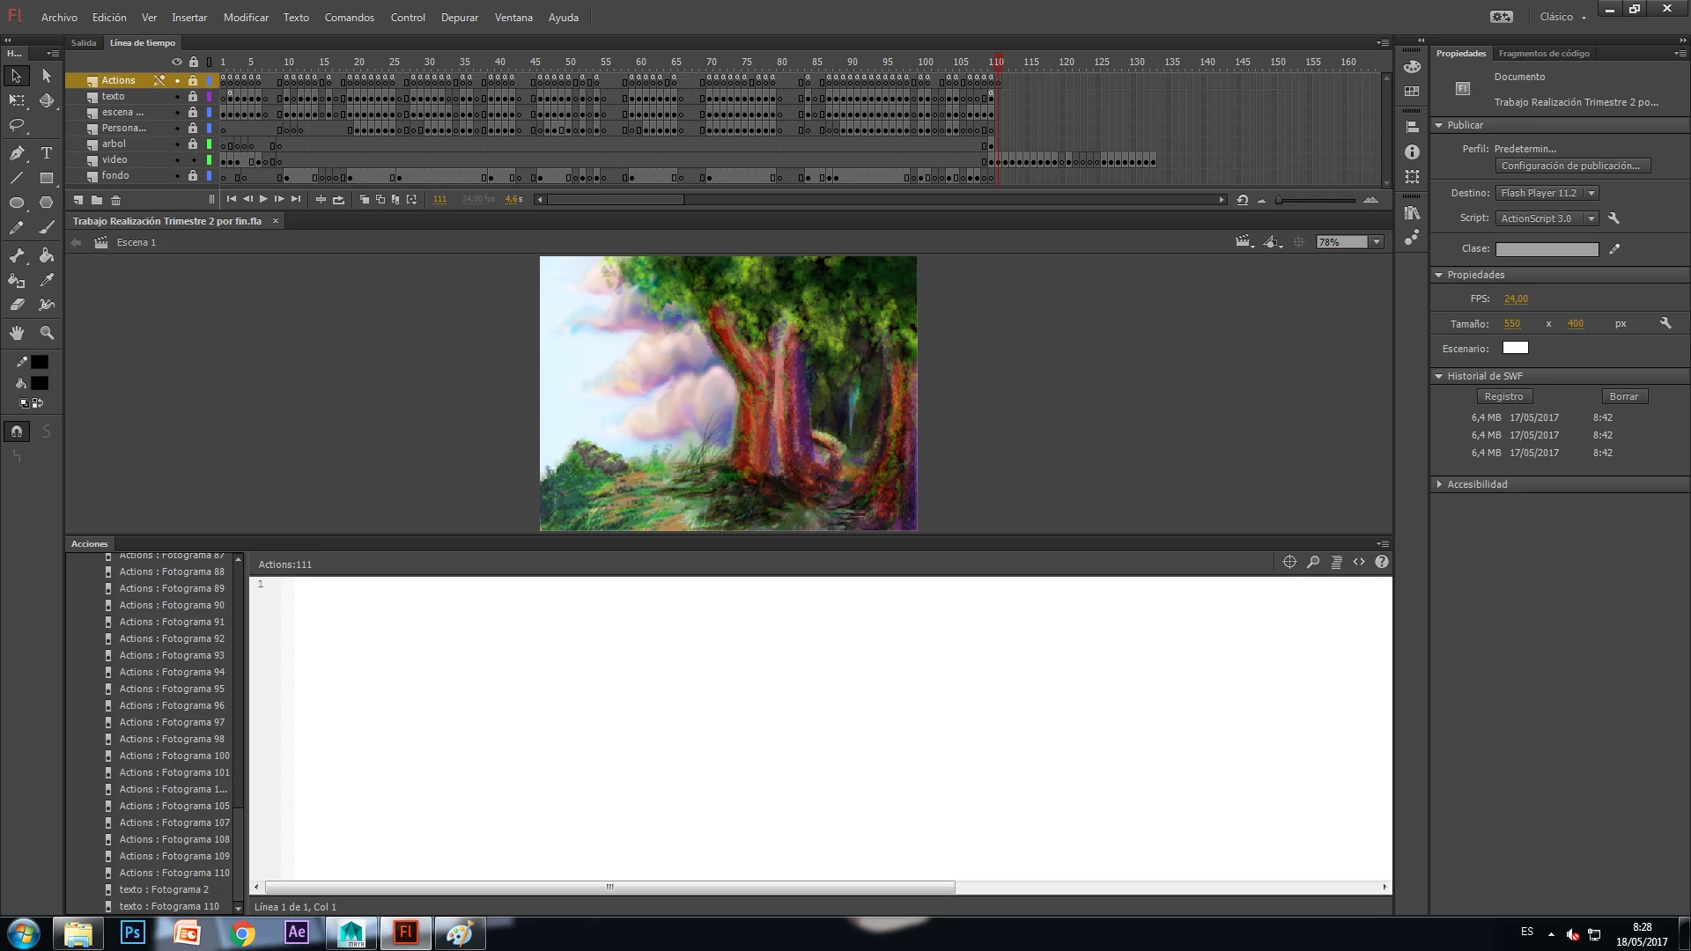
Task: Open the stage zoom percentage dropdown
Action: [x=1376, y=242]
